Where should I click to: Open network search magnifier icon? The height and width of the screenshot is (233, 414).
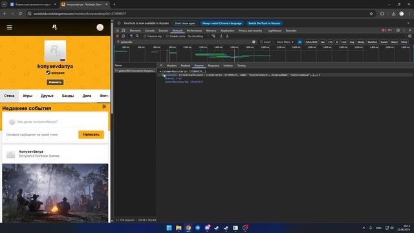(x=137, y=36)
